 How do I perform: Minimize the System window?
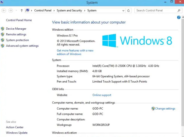click(x=165, y=2)
